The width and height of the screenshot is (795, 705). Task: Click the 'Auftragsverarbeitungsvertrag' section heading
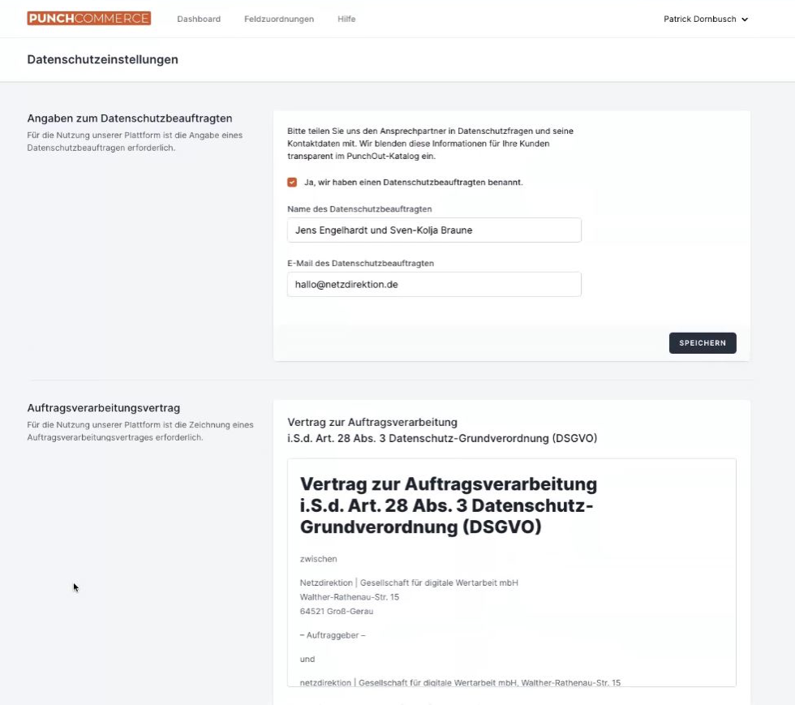click(x=104, y=408)
